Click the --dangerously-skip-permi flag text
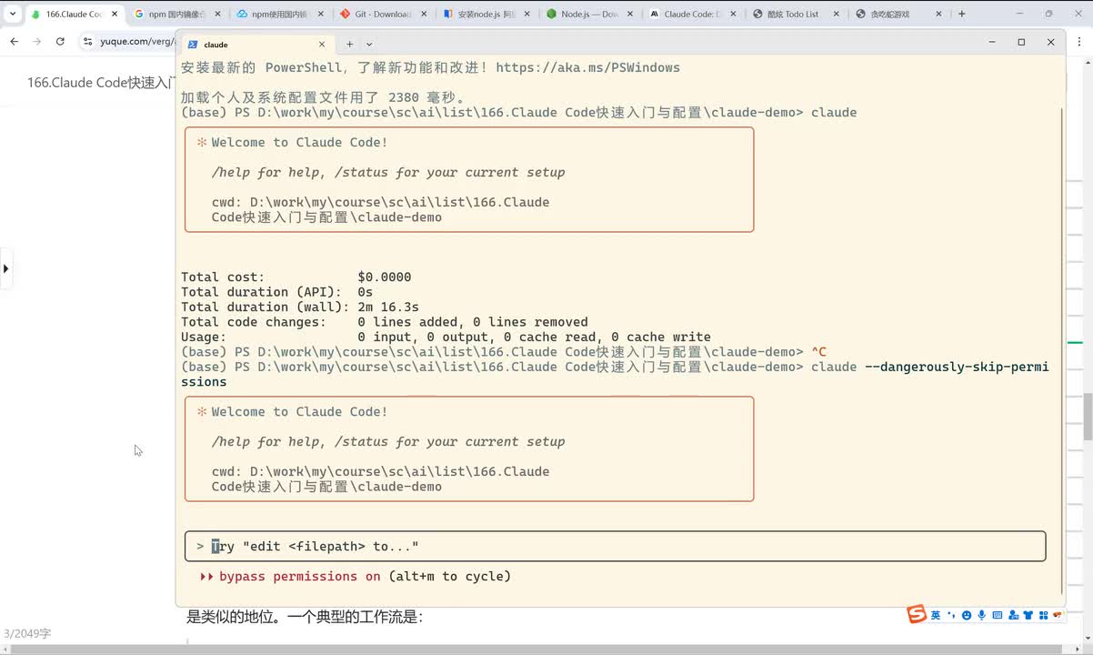Screen dimensions: 1093x655 [x=955, y=368]
